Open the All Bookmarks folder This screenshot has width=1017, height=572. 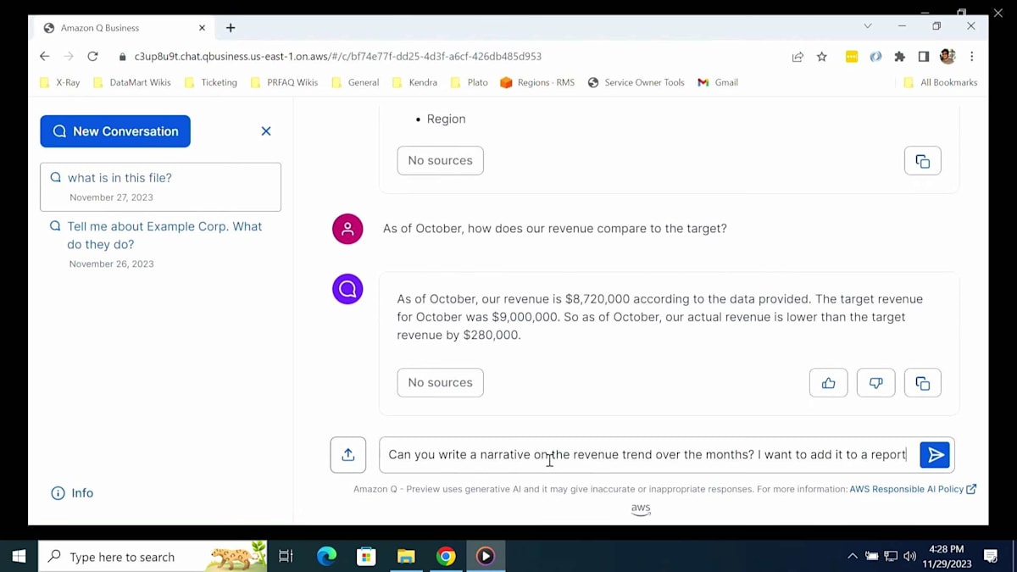(x=941, y=82)
